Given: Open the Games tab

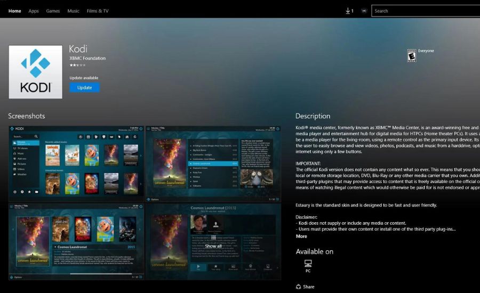Looking at the screenshot, I should pos(53,11).
